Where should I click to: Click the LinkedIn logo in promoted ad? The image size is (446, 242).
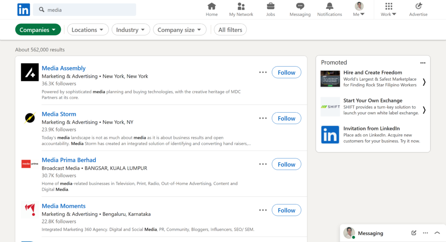coord(330,134)
